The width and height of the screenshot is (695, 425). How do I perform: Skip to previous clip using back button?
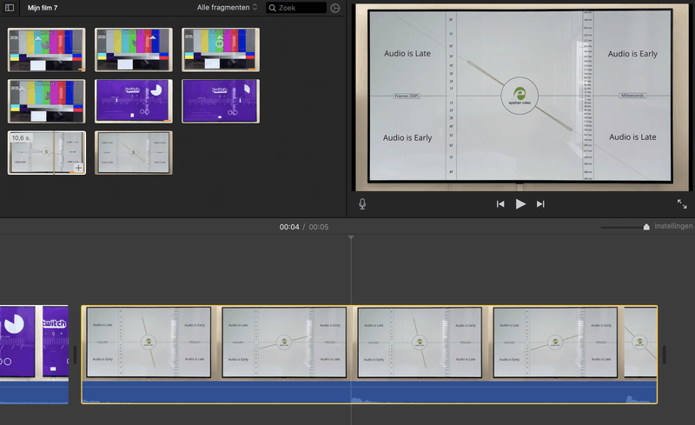pyautogui.click(x=500, y=204)
